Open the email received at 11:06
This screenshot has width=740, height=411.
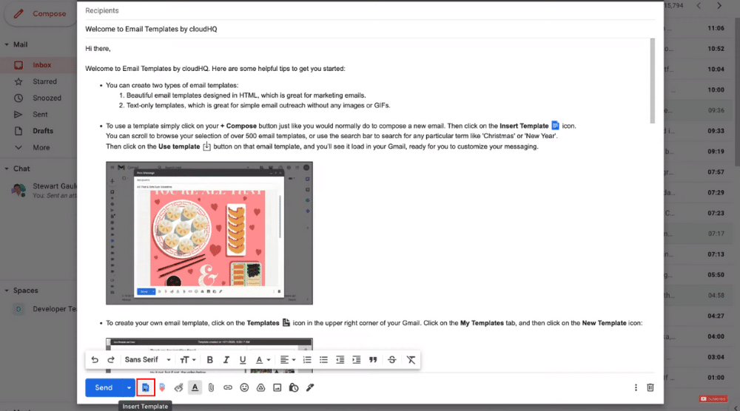(699, 28)
